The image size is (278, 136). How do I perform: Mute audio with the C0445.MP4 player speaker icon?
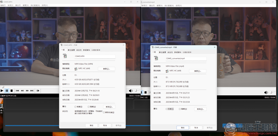131,91
